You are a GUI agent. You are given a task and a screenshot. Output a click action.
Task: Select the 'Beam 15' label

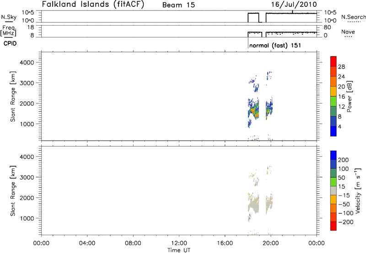point(178,5)
